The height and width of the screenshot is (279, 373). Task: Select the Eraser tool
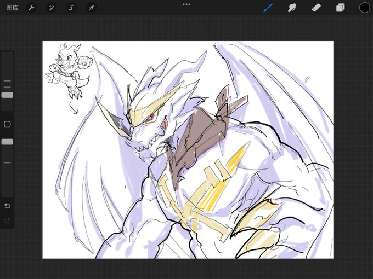pyautogui.click(x=316, y=8)
